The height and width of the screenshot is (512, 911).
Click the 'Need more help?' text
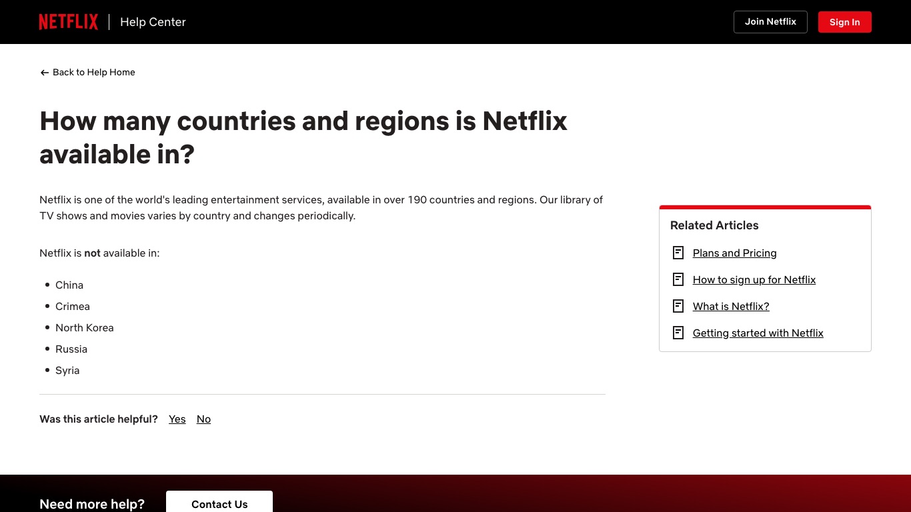(92, 504)
